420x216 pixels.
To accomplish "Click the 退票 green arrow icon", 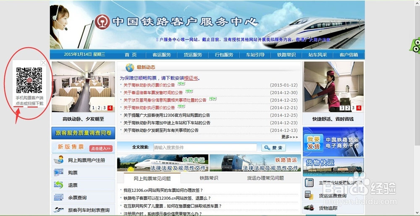I will [x=59, y=184].
